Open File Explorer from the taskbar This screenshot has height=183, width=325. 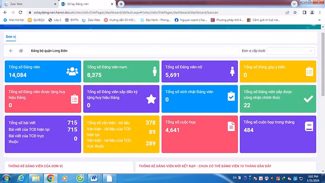tap(36, 178)
